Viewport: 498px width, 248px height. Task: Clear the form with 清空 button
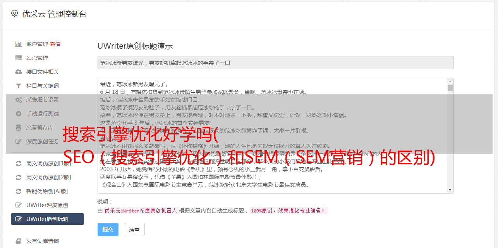(x=134, y=229)
